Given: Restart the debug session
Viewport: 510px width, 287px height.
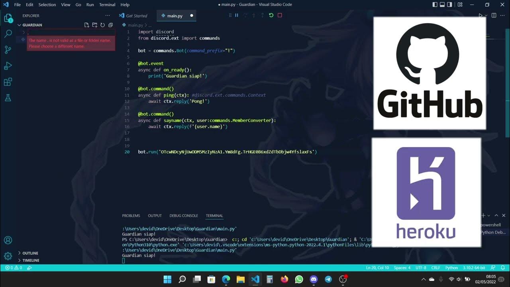Looking at the screenshot, I should 271,15.
